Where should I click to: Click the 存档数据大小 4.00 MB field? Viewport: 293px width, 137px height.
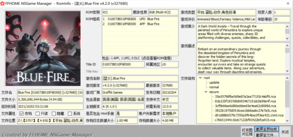click(x=170, y=121)
